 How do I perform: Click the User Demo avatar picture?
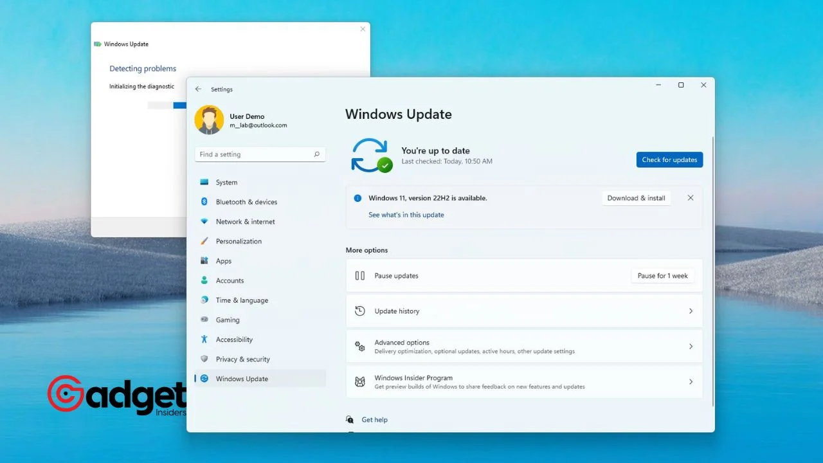[209, 120]
